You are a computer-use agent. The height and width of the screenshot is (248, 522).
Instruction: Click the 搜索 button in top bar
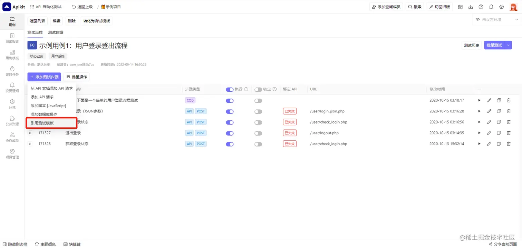(415, 7)
